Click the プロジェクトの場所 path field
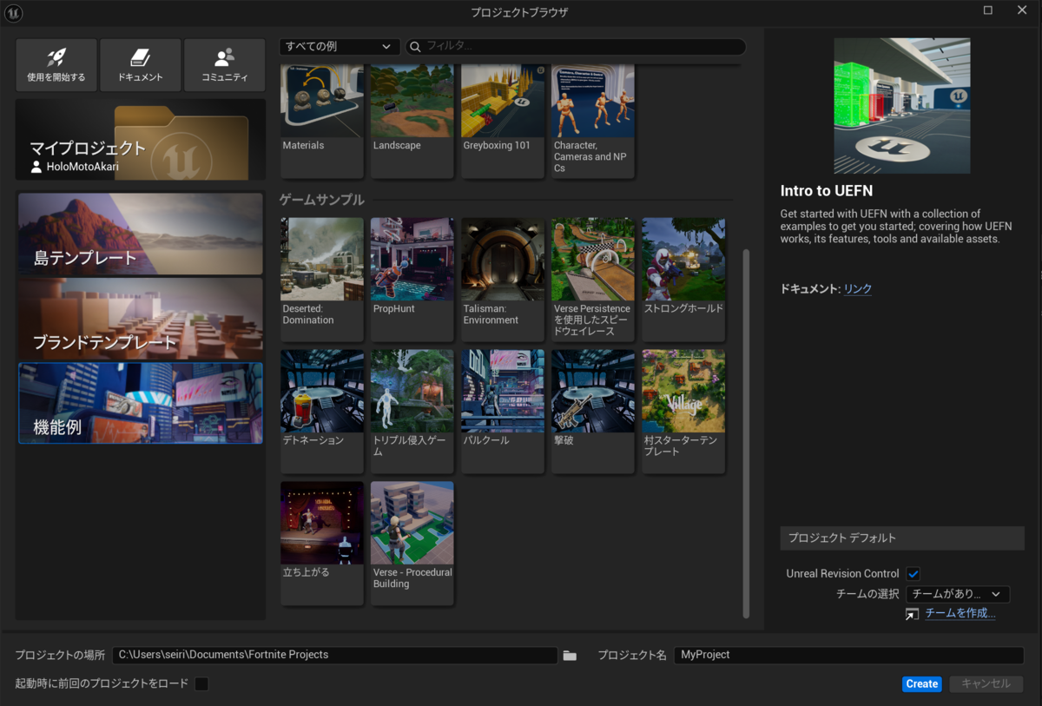 [335, 656]
